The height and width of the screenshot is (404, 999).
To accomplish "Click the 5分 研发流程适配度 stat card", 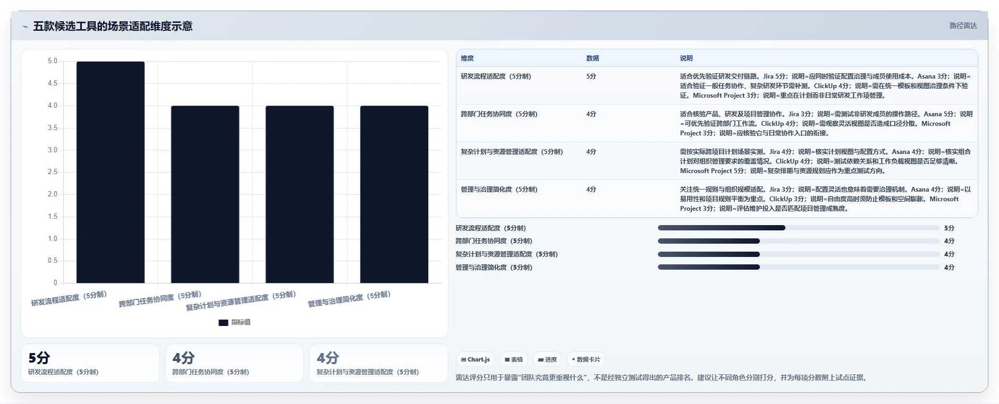I will (x=90, y=363).
